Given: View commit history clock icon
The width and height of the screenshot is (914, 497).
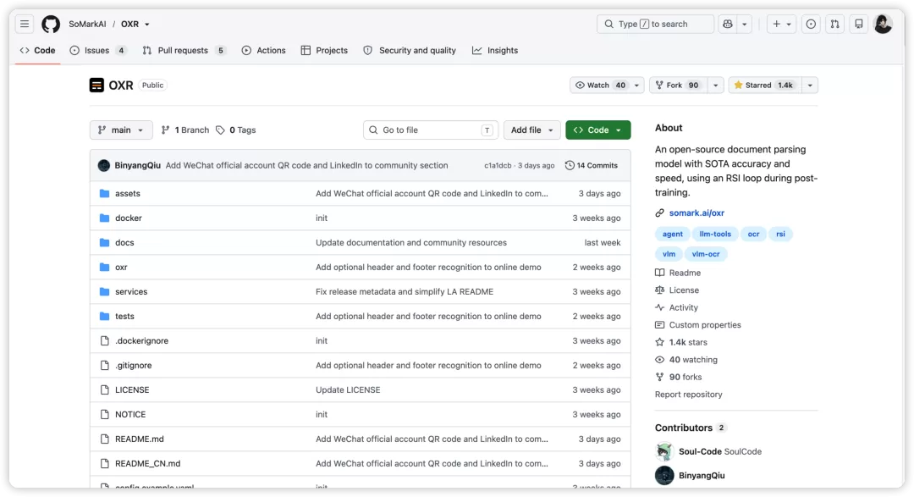Looking at the screenshot, I should pyautogui.click(x=570, y=166).
